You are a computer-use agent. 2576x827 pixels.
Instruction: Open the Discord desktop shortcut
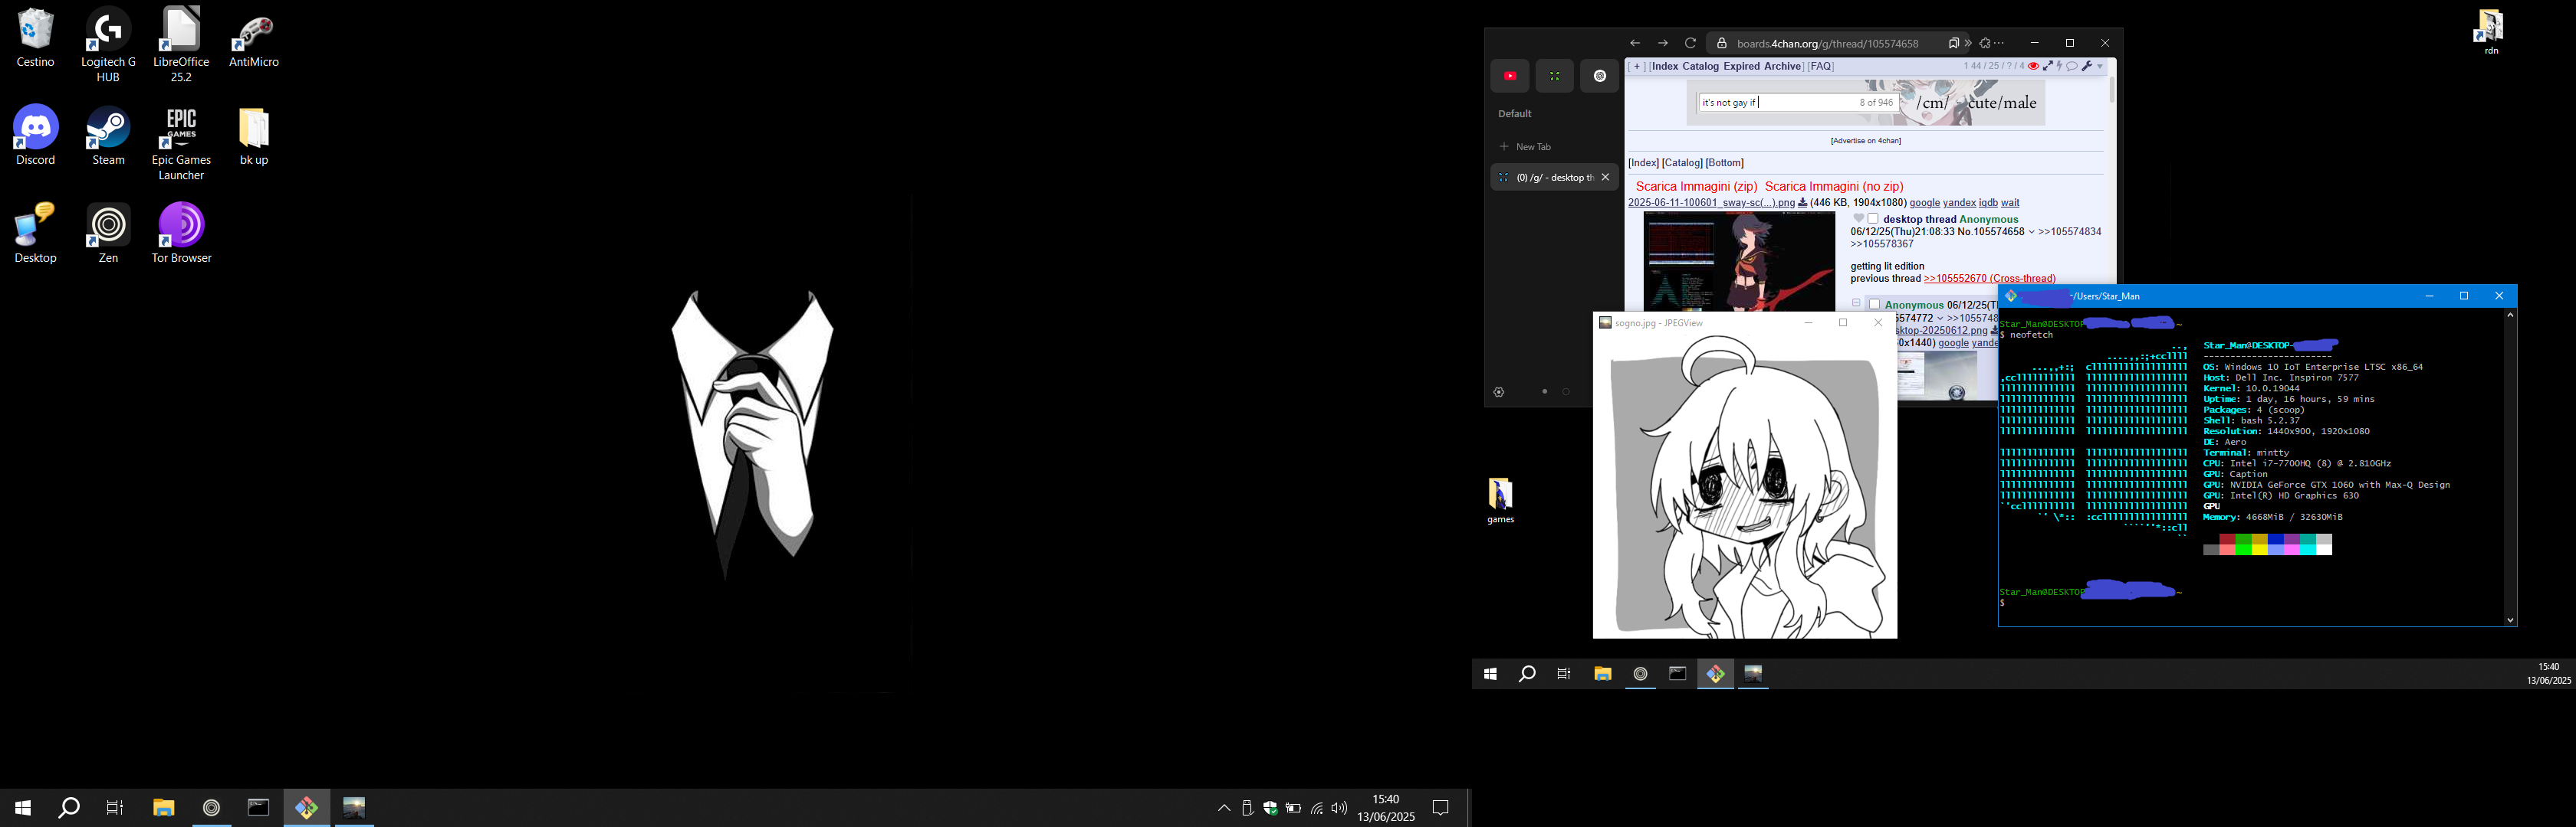pyautogui.click(x=35, y=136)
